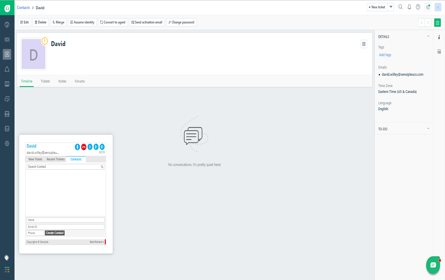The width and height of the screenshot is (445, 280).
Task: Toggle the schedule panel icon on the right edge
Action: point(439,51)
